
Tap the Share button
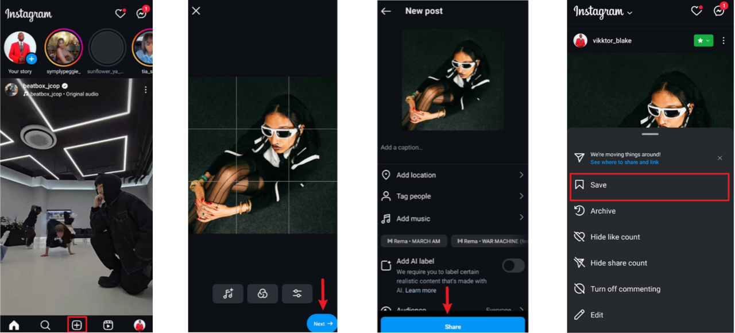click(452, 326)
